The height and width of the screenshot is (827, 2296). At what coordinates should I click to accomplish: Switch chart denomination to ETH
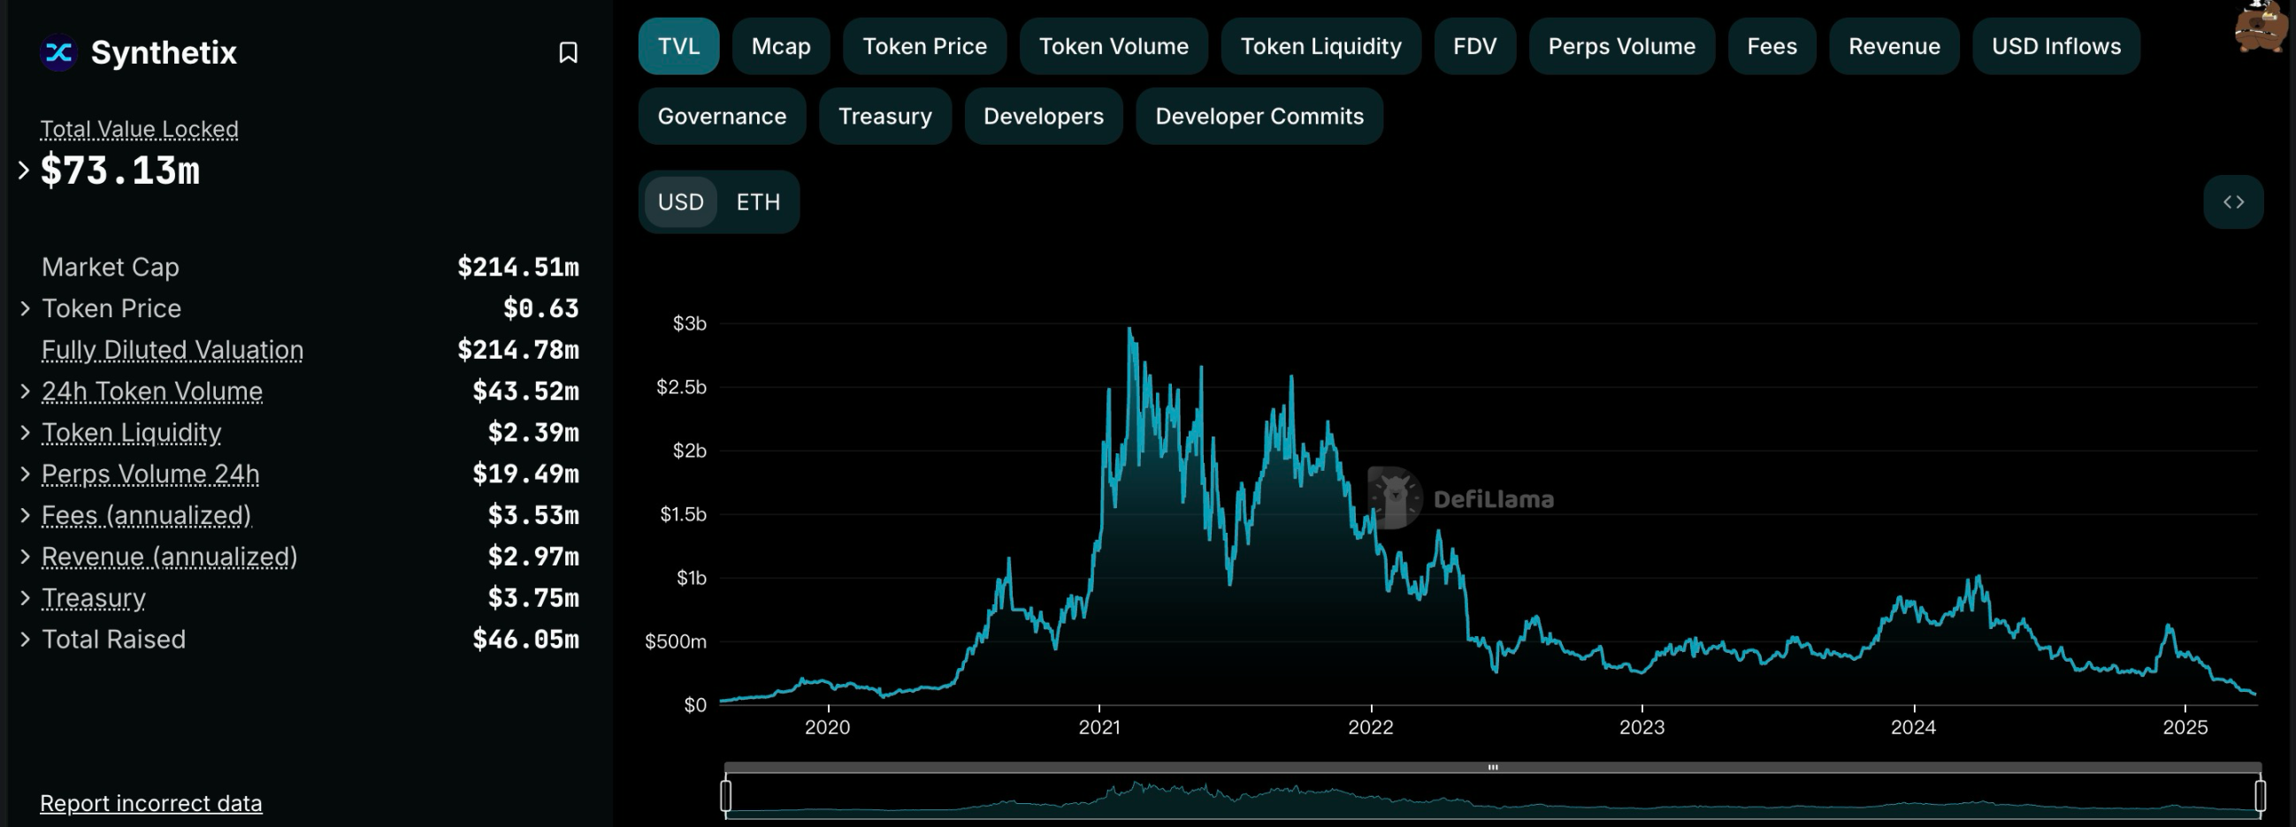pyautogui.click(x=758, y=202)
